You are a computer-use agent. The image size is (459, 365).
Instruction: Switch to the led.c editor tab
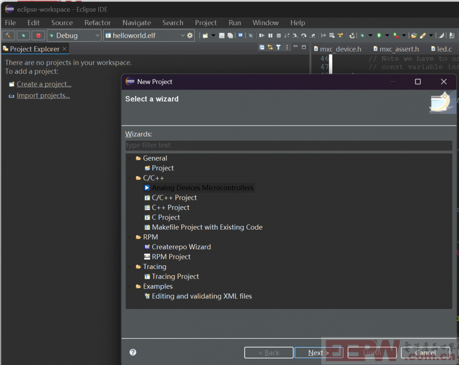tap(442, 49)
